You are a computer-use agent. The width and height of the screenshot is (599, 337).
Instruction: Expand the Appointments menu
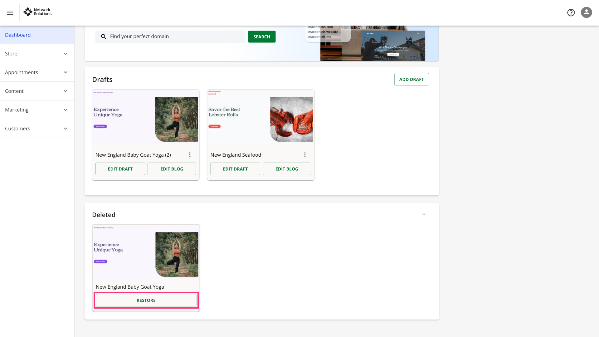[x=37, y=72]
